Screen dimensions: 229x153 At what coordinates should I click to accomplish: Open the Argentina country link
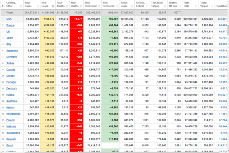tap(12, 50)
